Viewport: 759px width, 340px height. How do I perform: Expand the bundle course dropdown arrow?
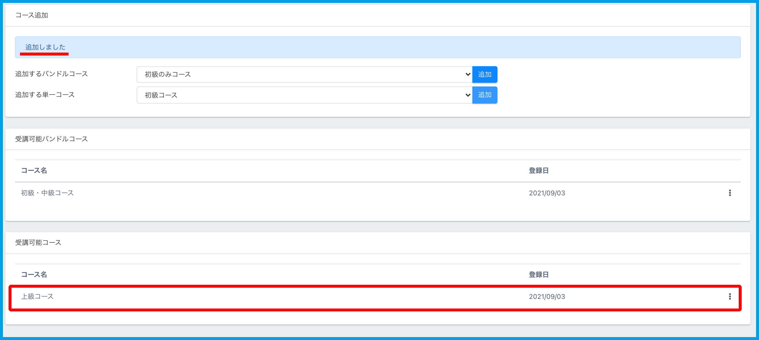468,74
